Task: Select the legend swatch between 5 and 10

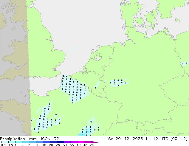Action: tap(32, 142)
